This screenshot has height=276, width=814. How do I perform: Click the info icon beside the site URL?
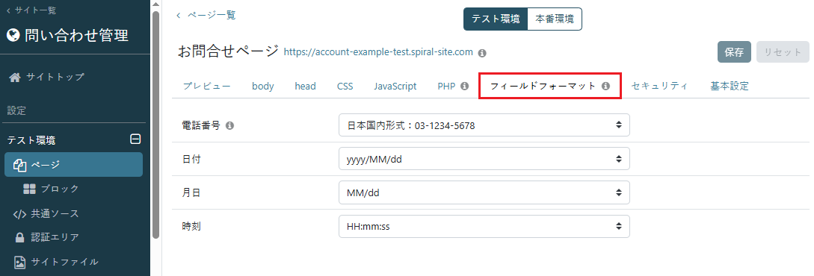coord(482,53)
